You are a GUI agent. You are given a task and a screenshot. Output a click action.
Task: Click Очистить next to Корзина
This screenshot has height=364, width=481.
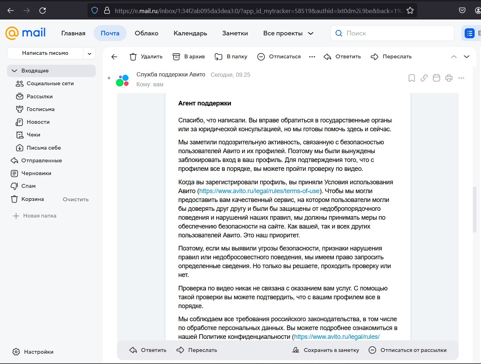(x=75, y=200)
